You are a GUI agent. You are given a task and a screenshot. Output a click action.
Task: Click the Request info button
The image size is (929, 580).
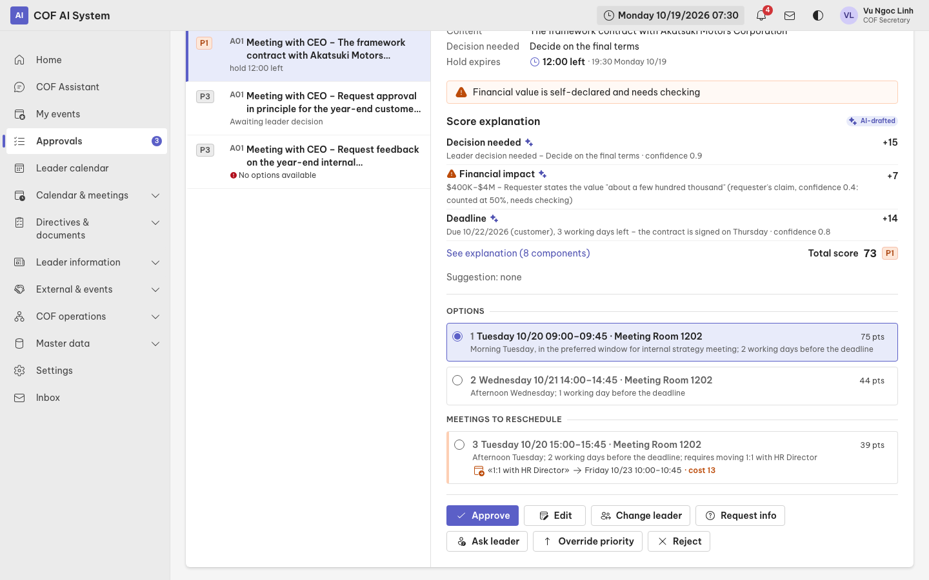click(x=740, y=516)
